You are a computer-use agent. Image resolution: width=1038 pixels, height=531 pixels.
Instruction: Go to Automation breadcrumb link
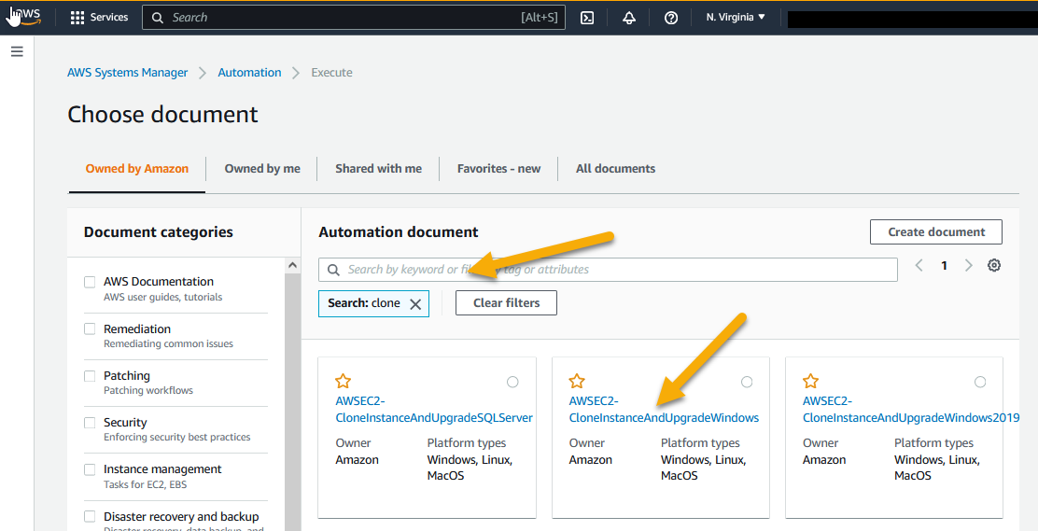point(249,73)
